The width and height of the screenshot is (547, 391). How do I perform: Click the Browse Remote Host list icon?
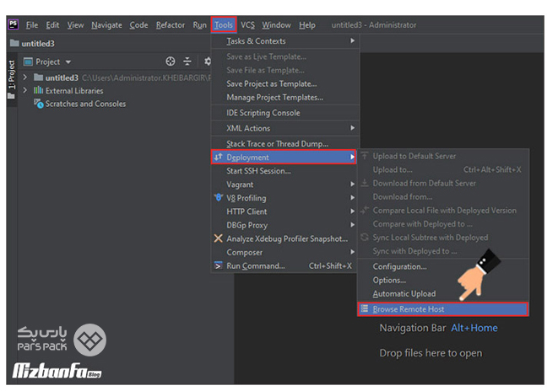[x=365, y=308]
